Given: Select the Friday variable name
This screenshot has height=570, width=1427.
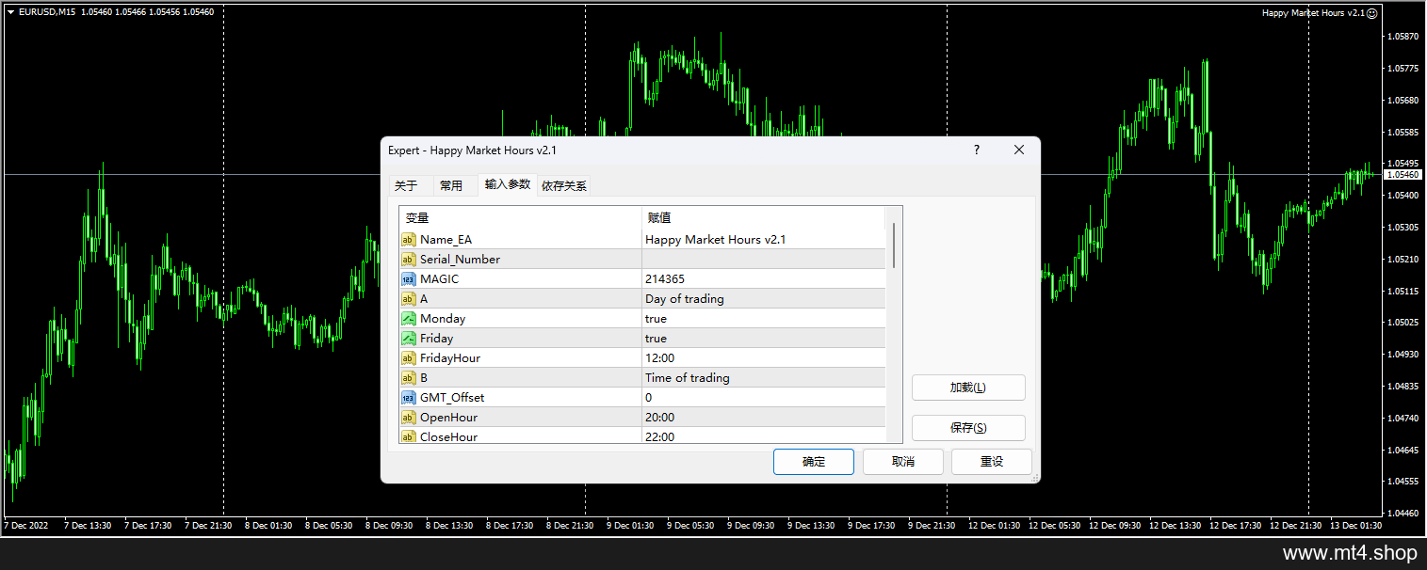Looking at the screenshot, I should pyautogui.click(x=437, y=339).
